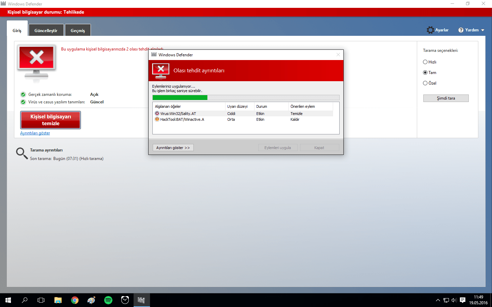Open the Temizle action dropdown for Sality.AT
Screen dimensions: 492x307
(x=297, y=114)
